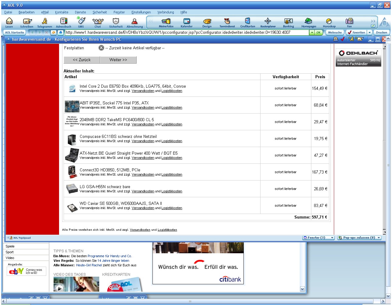392x305 pixels.
Task: Open the Adressbuch address book icon
Action: pyautogui.click(x=64, y=23)
